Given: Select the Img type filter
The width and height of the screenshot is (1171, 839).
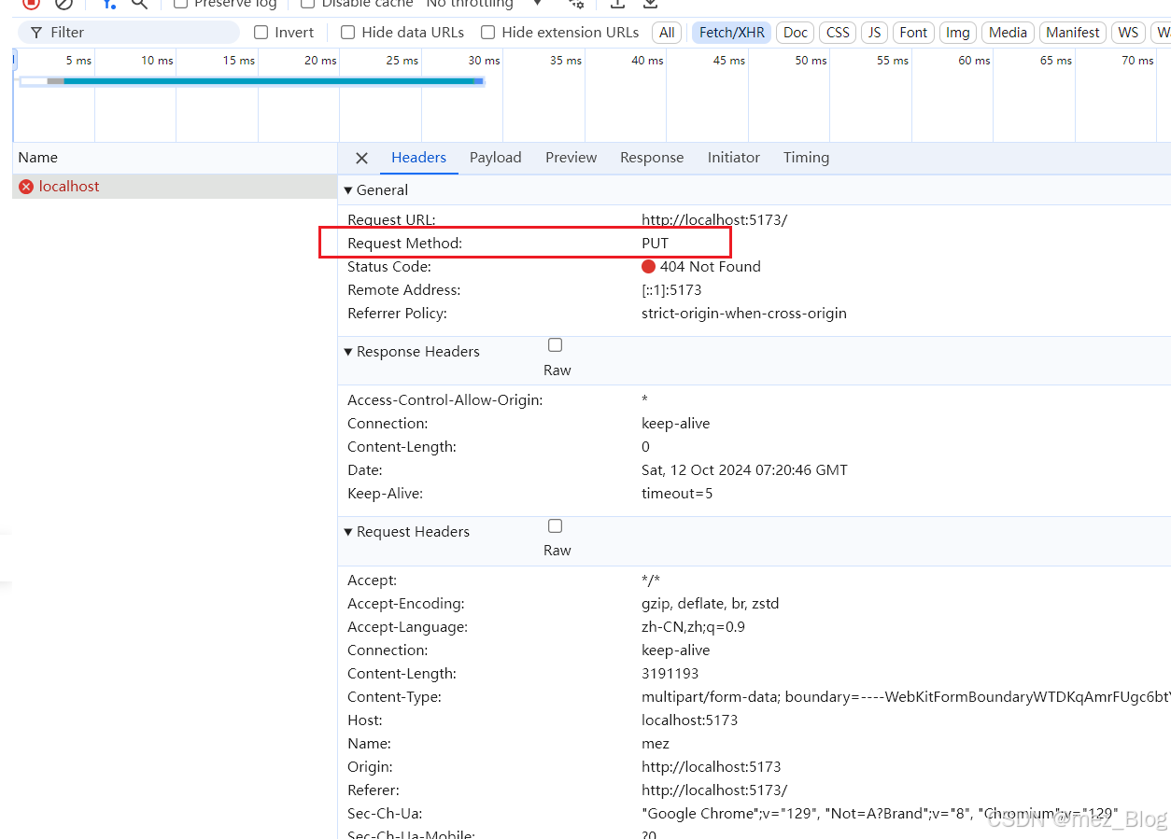Looking at the screenshot, I should tap(957, 33).
